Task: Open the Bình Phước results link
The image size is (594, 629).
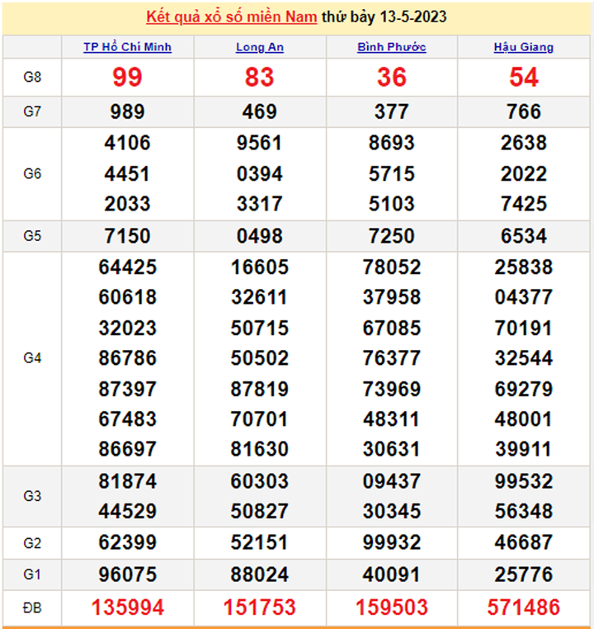Action: pos(391,47)
